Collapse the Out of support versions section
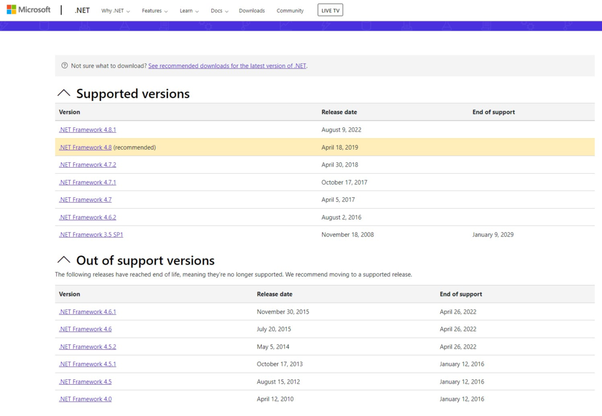Image resolution: width=602 pixels, height=416 pixels. pos(64,260)
